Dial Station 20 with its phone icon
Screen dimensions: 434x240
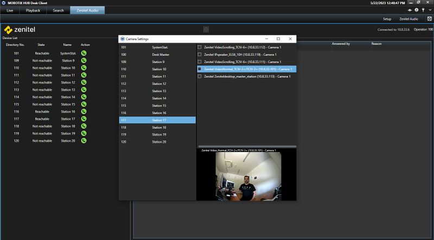tap(84, 141)
